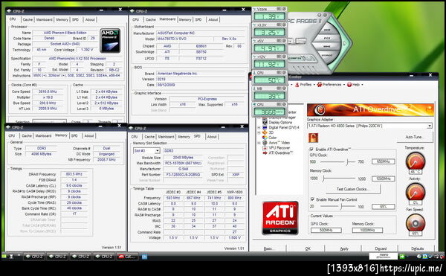The height and width of the screenshot is (276, 446).
Task: Click the Color icon in Catalyst tree
Action: click(x=265, y=138)
